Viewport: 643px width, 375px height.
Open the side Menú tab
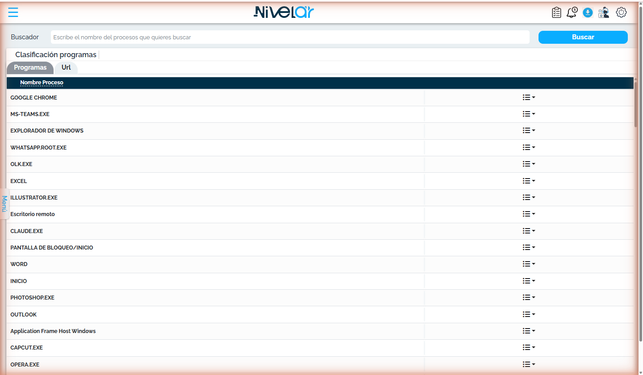pos(4,204)
